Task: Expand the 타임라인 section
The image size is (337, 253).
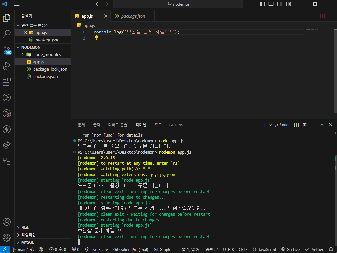Action: (x=42, y=235)
